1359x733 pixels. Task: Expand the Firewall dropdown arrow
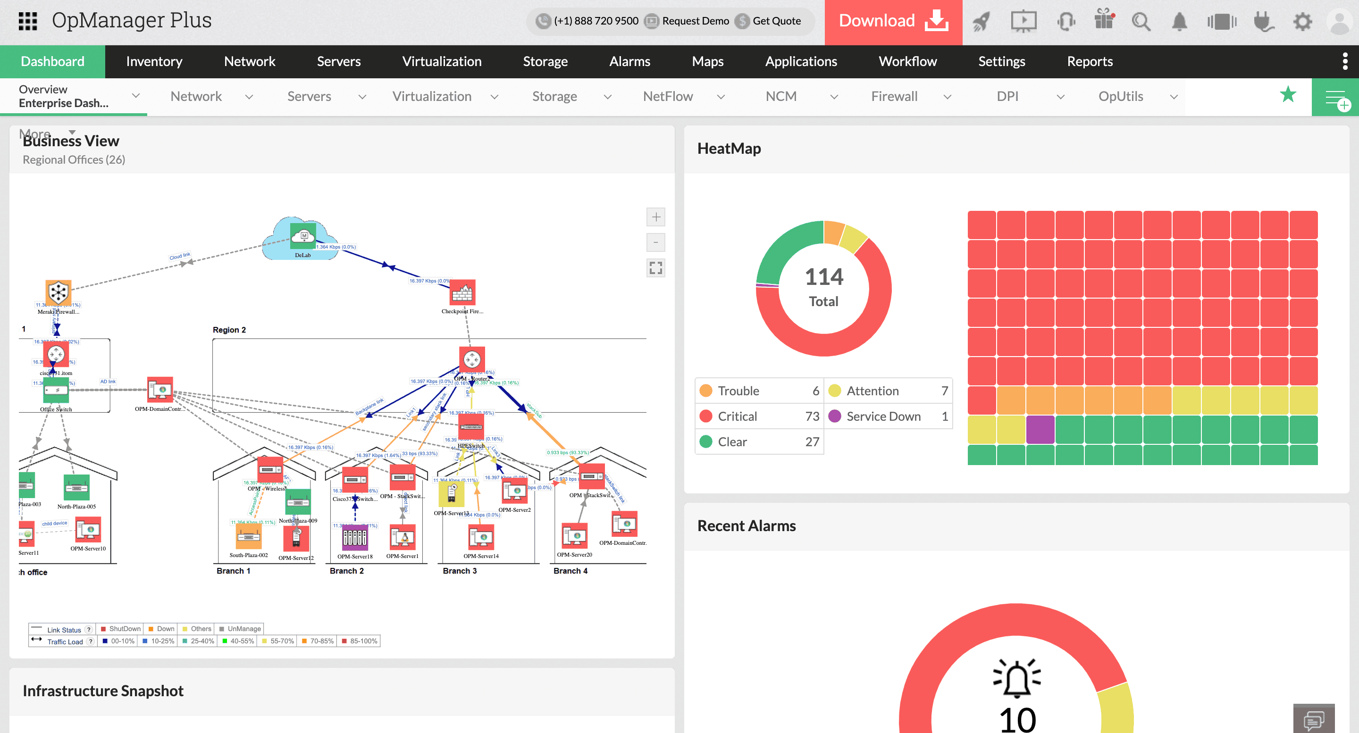coord(947,97)
